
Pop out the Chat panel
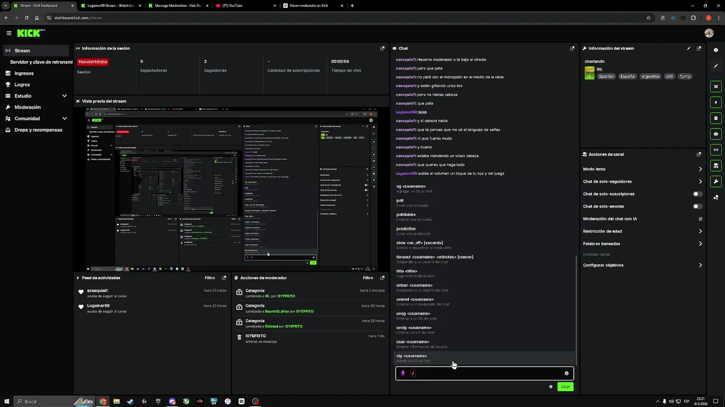pyautogui.click(x=573, y=49)
